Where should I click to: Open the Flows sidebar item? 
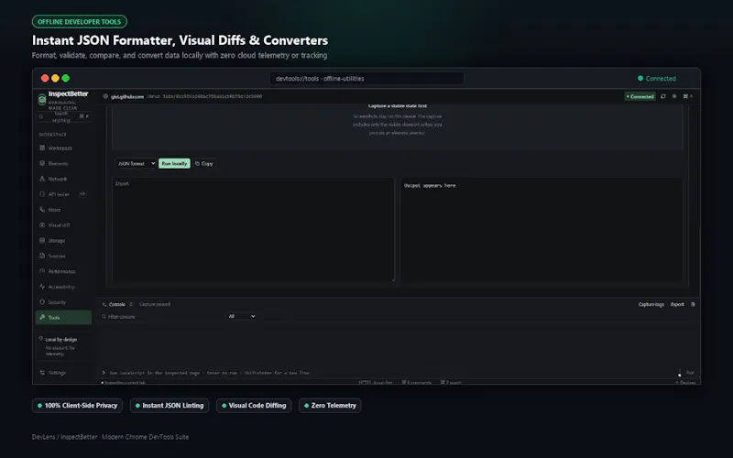tap(63, 210)
